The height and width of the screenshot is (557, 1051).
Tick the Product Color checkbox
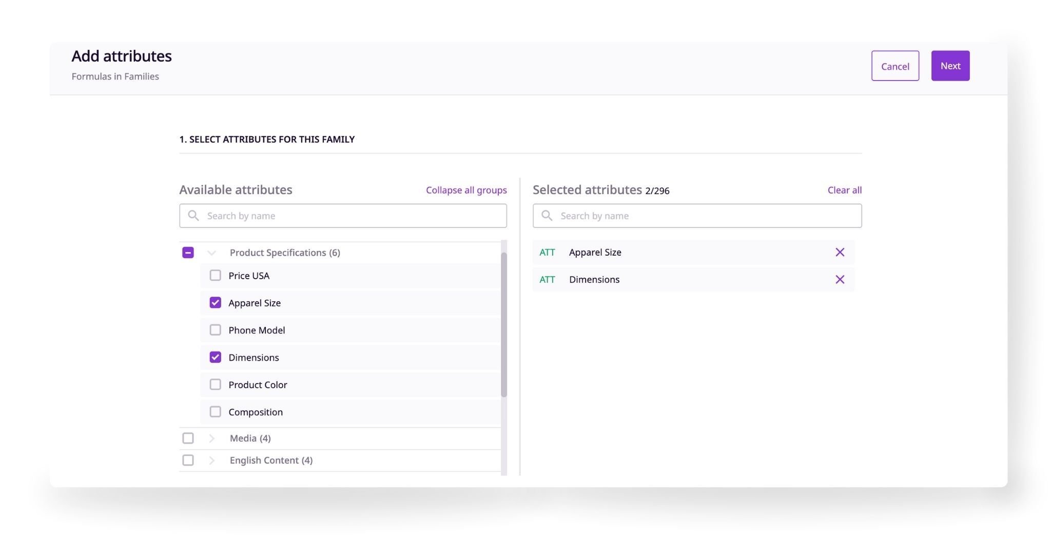216,385
